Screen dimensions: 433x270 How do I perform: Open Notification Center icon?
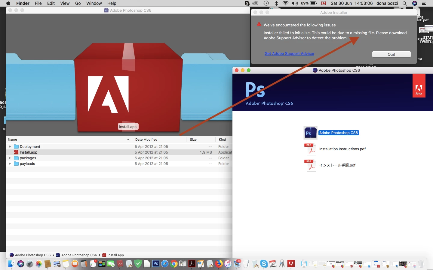423,3
